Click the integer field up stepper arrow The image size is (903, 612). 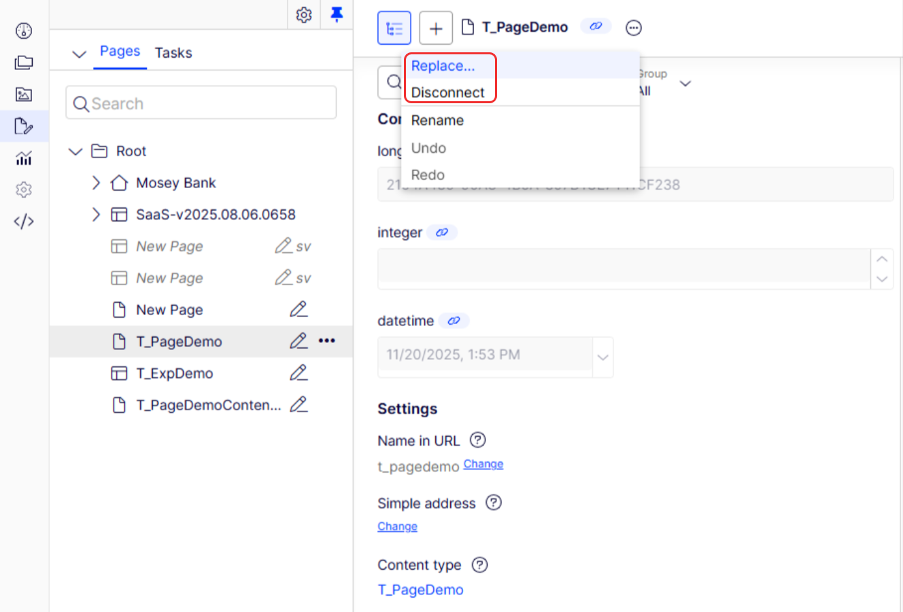tap(882, 259)
